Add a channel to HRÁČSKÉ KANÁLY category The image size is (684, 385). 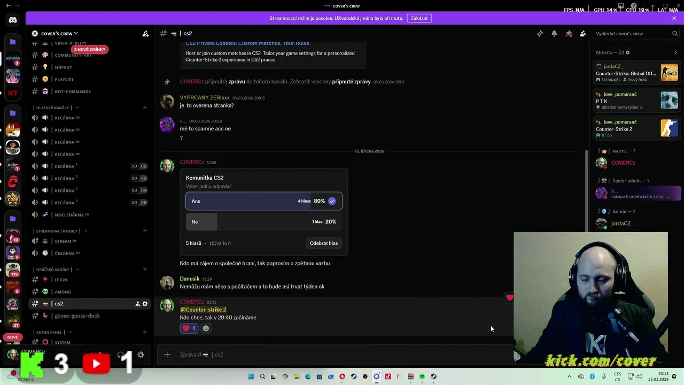tap(145, 269)
